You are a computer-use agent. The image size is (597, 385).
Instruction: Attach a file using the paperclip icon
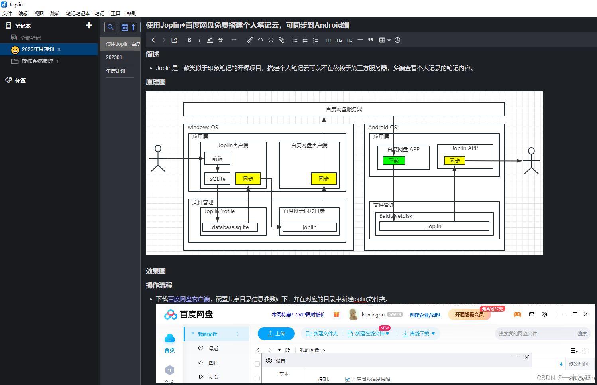(x=281, y=40)
